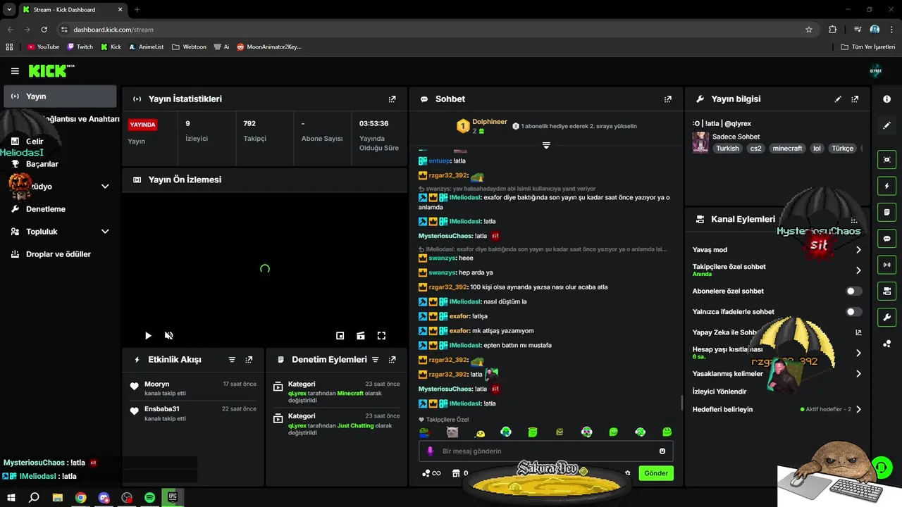This screenshot has width=902, height=507.
Task: Select Yayın in the sidebar
Action: point(60,96)
